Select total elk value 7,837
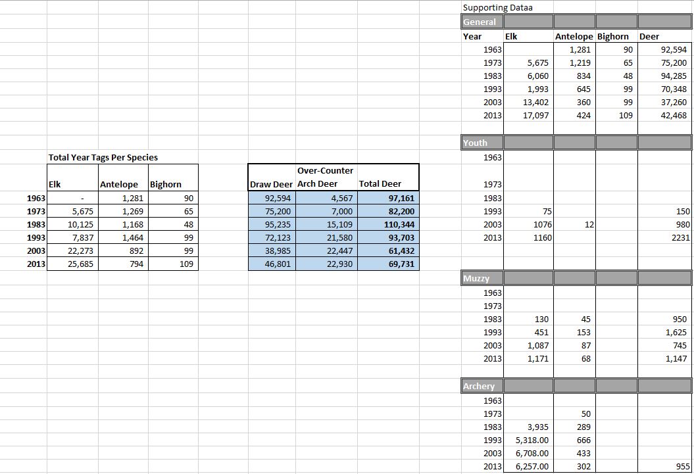The height and width of the screenshot is (474, 694). [72, 238]
